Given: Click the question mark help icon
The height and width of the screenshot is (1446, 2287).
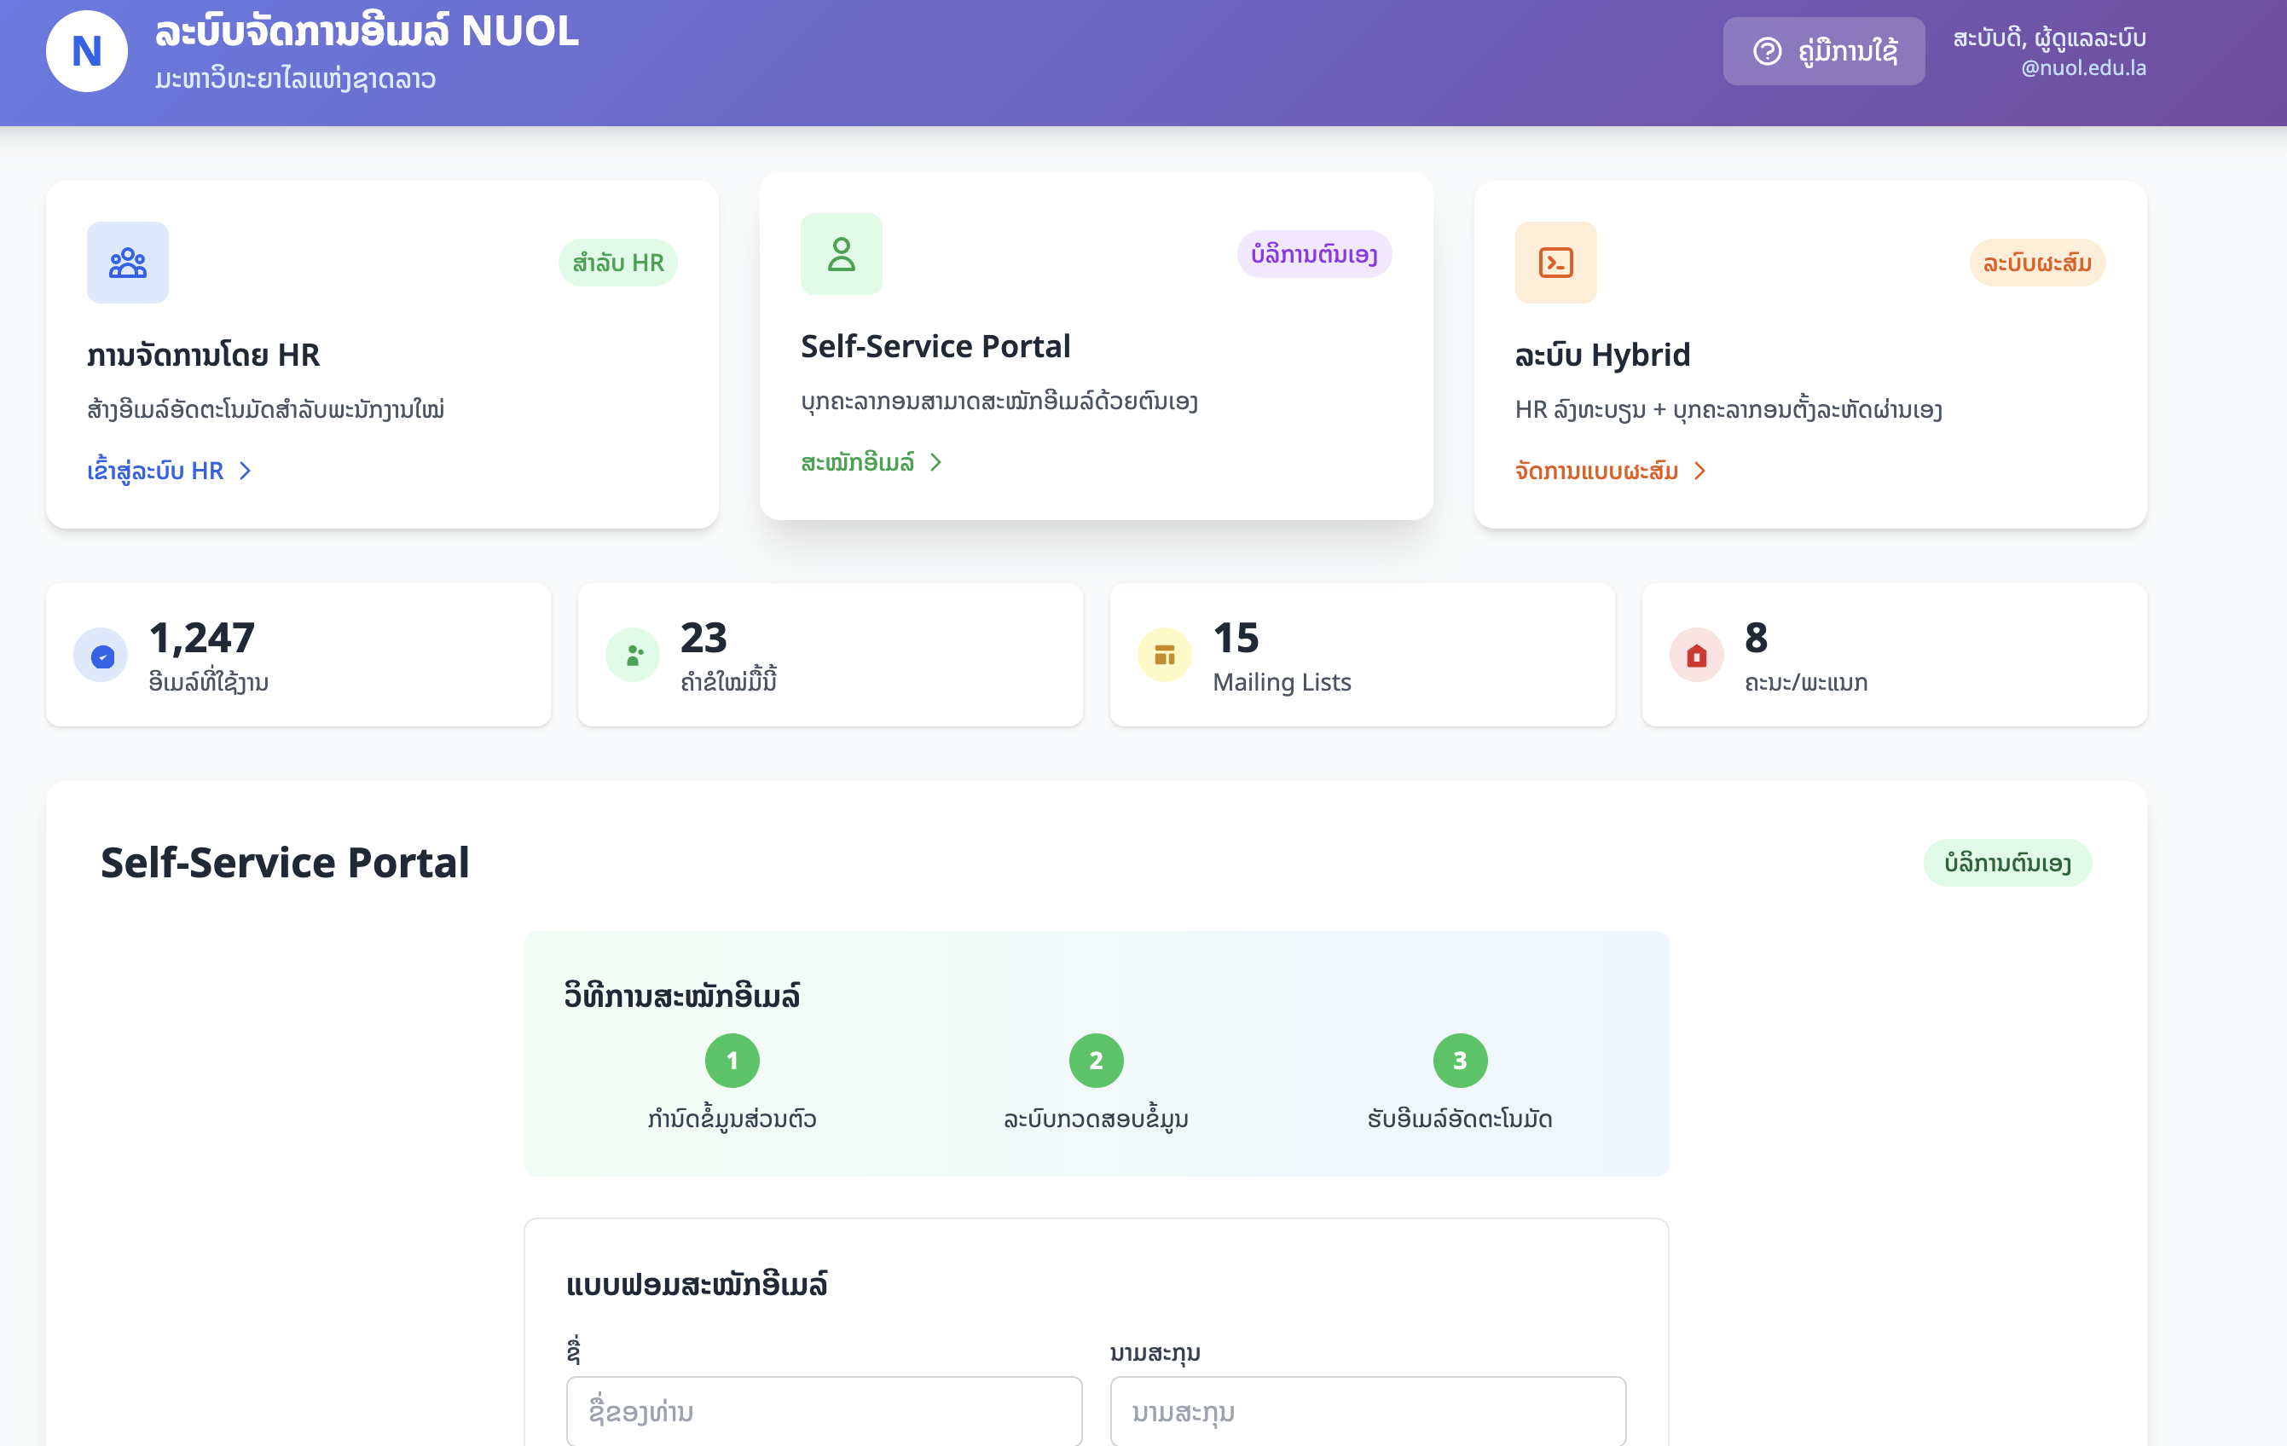Looking at the screenshot, I should coord(1767,51).
